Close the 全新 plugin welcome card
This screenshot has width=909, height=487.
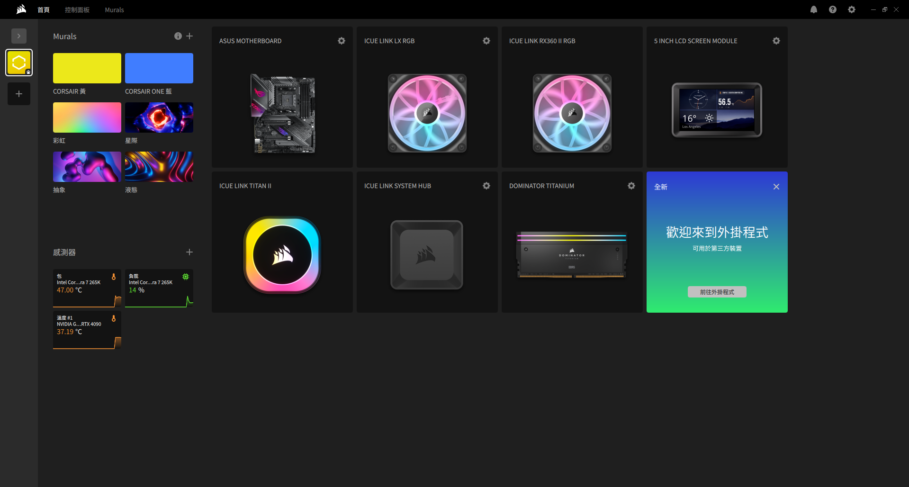click(x=776, y=187)
